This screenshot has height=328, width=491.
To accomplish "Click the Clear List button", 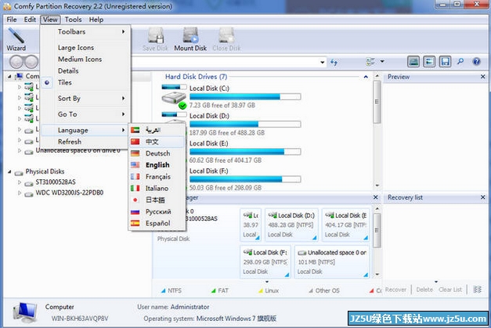I will [450, 290].
